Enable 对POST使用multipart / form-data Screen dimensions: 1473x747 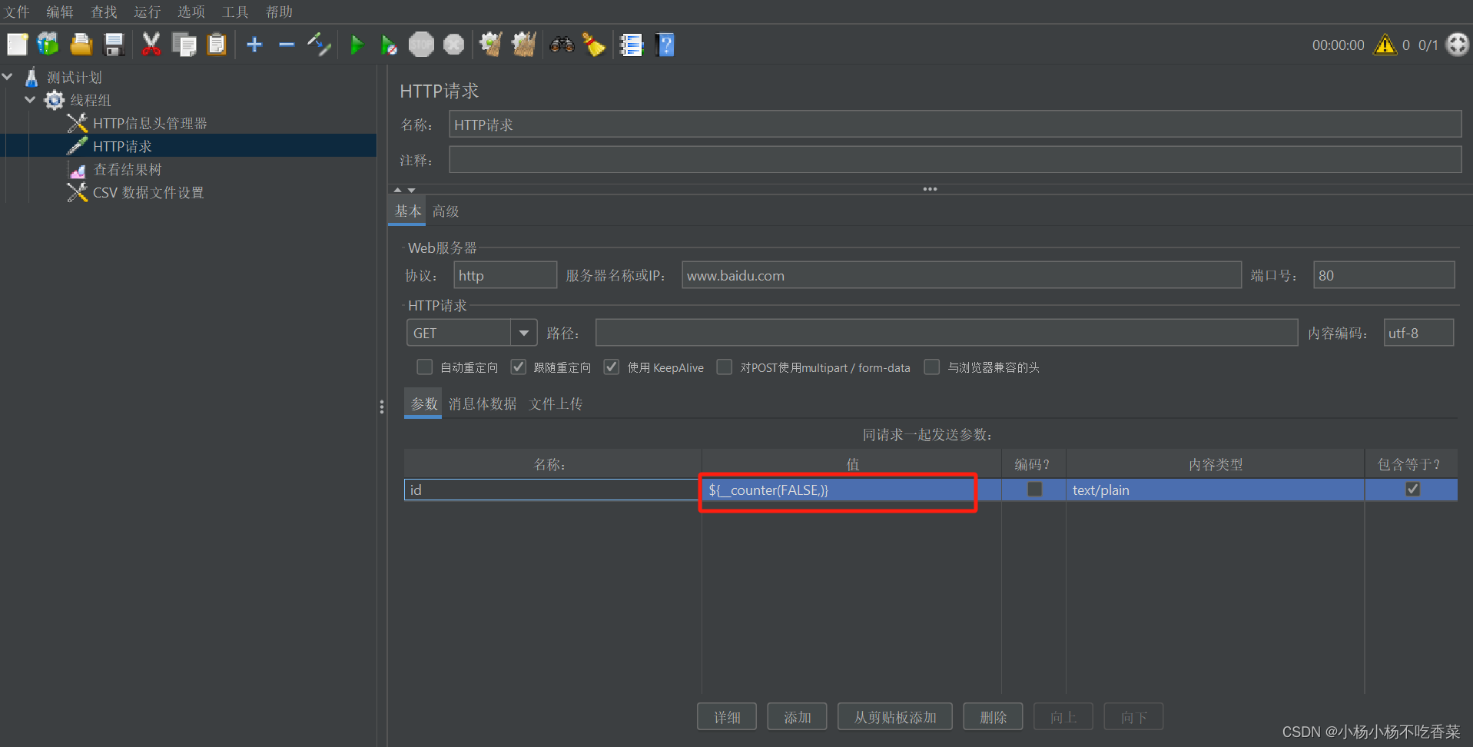[725, 367]
